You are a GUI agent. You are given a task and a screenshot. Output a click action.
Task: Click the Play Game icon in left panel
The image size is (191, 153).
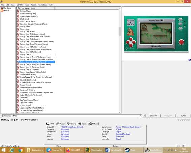[2, 8]
